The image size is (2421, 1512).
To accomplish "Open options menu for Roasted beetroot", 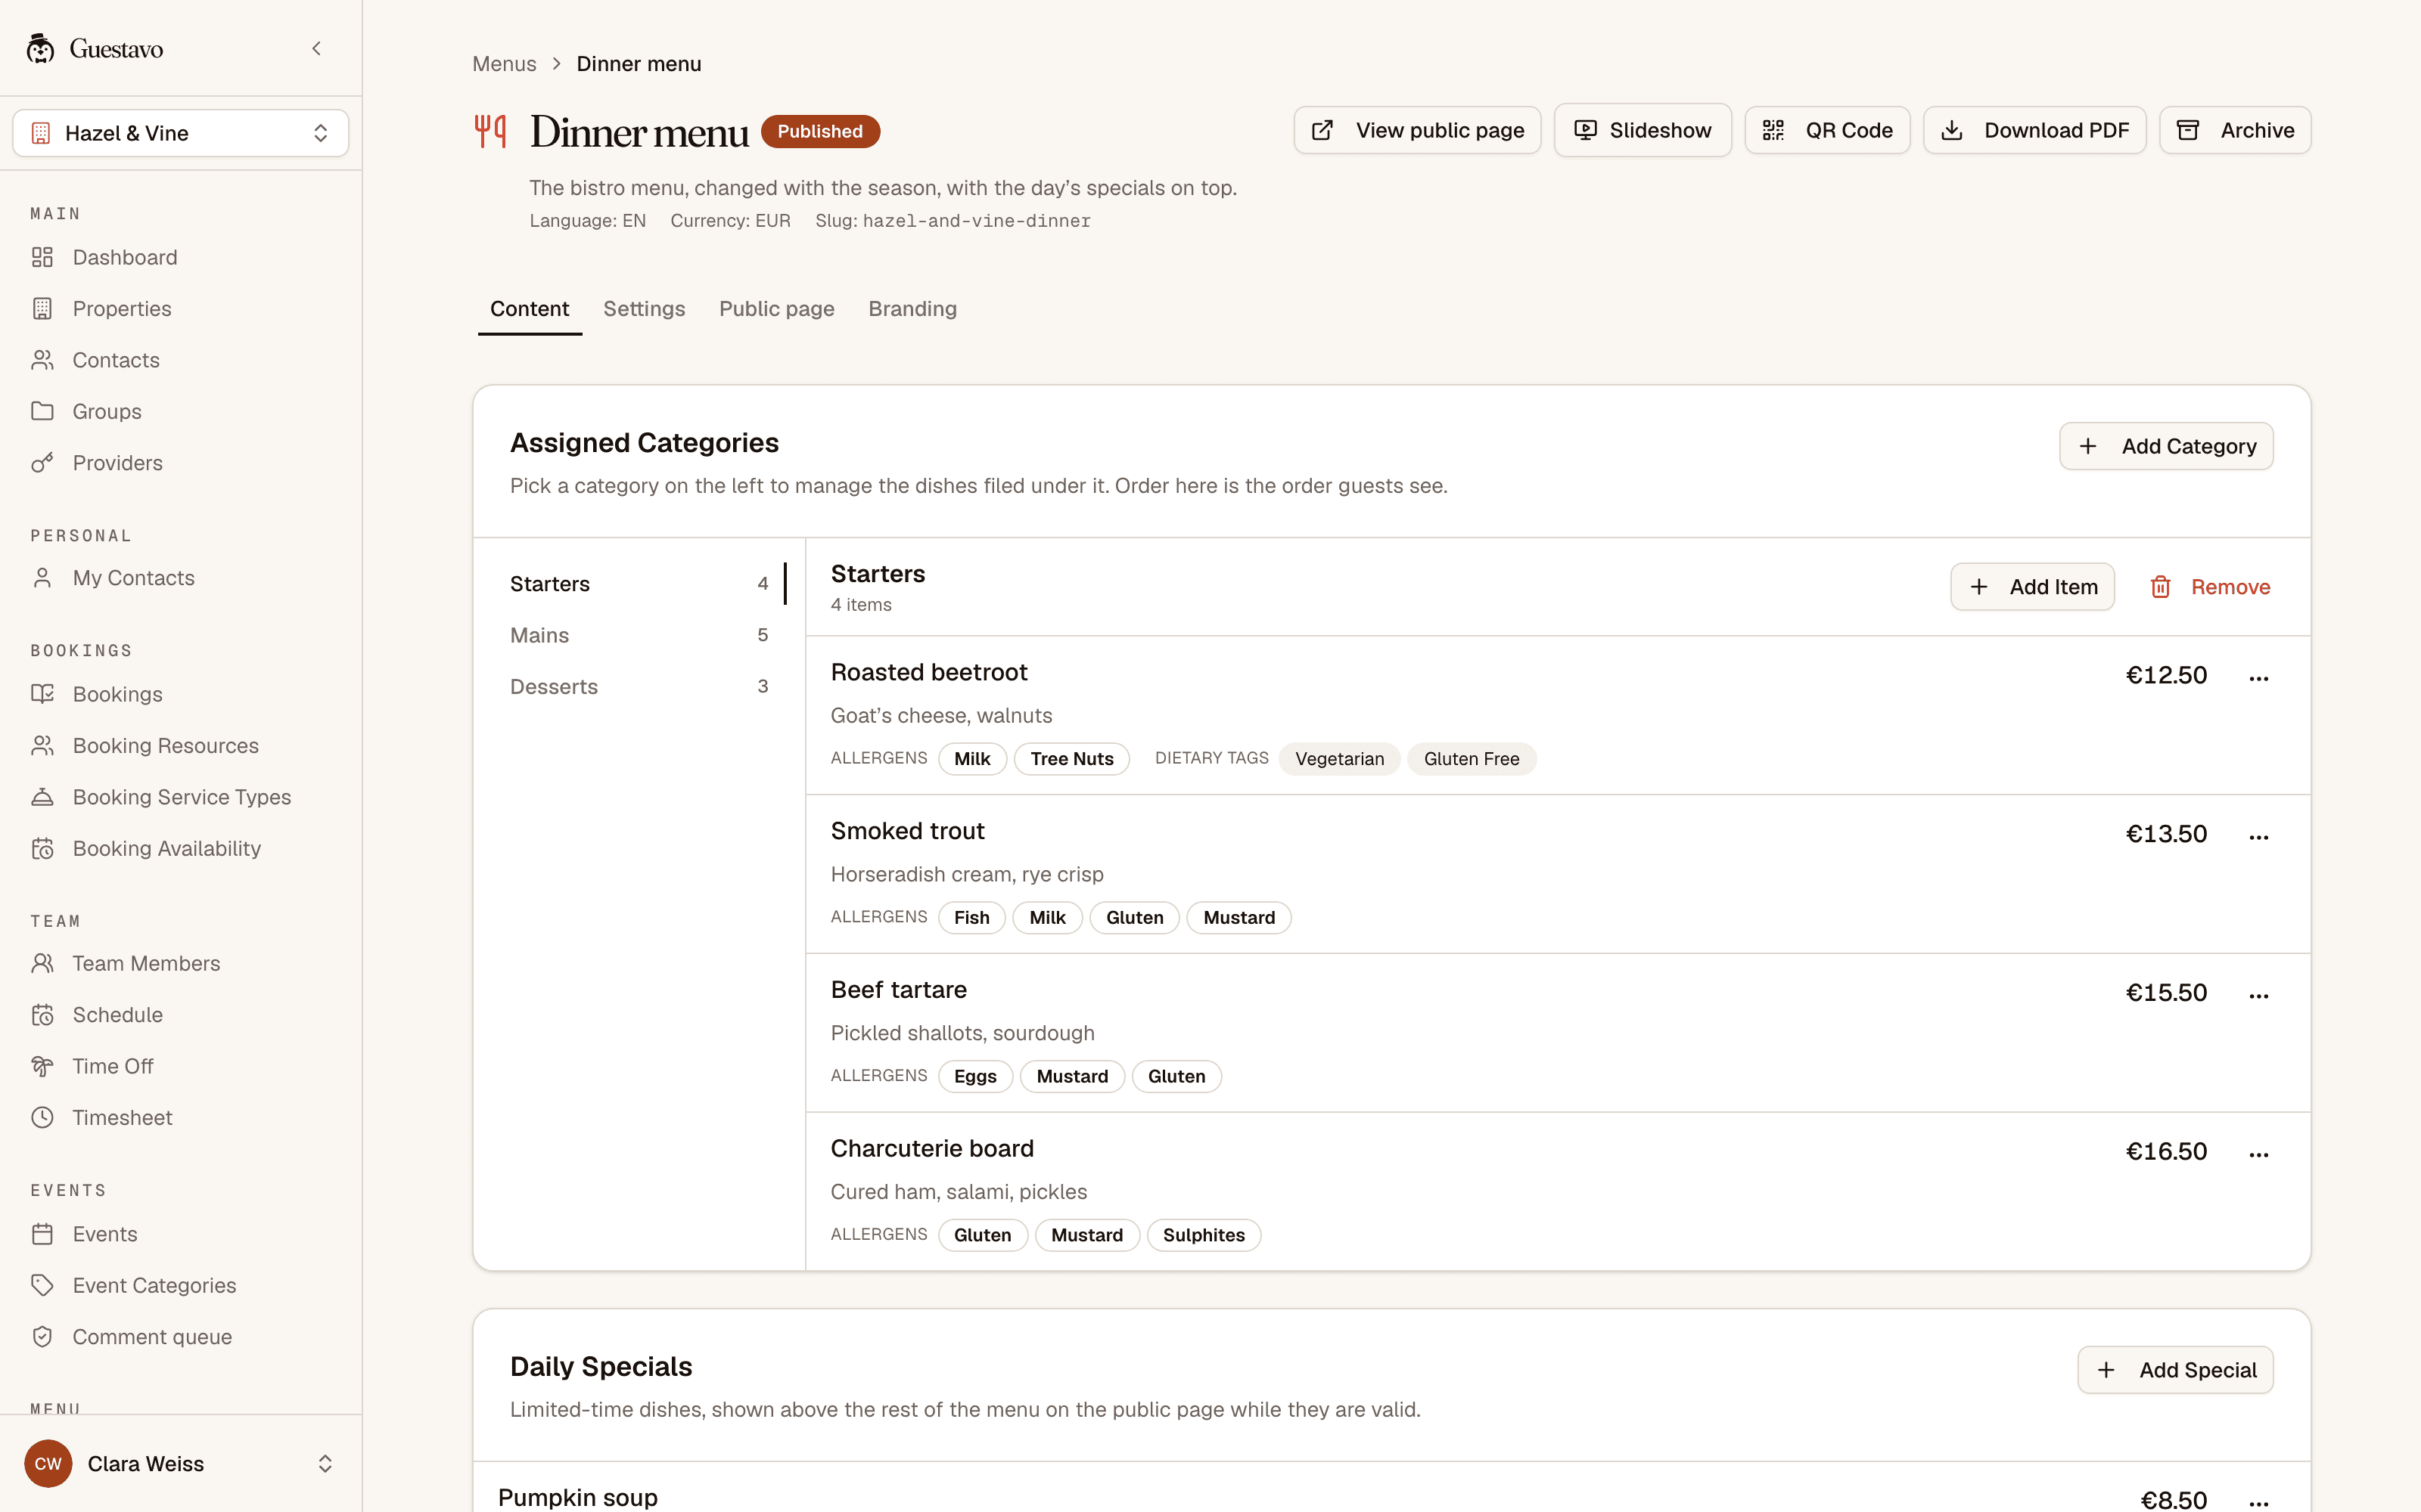I will pos(2259,679).
